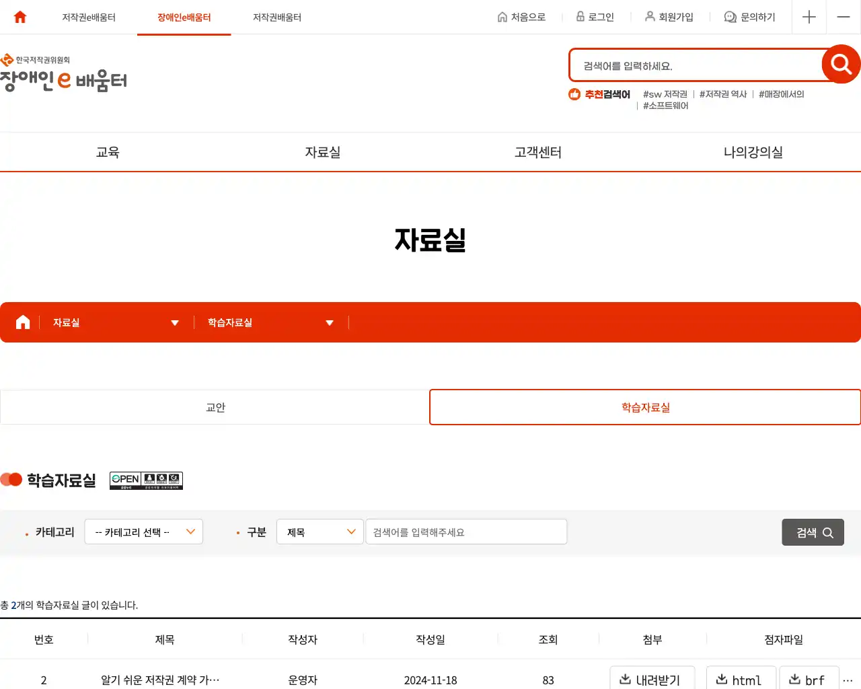The image size is (861, 689).
Task: Click the minus icon at top right
Action: pos(843,17)
